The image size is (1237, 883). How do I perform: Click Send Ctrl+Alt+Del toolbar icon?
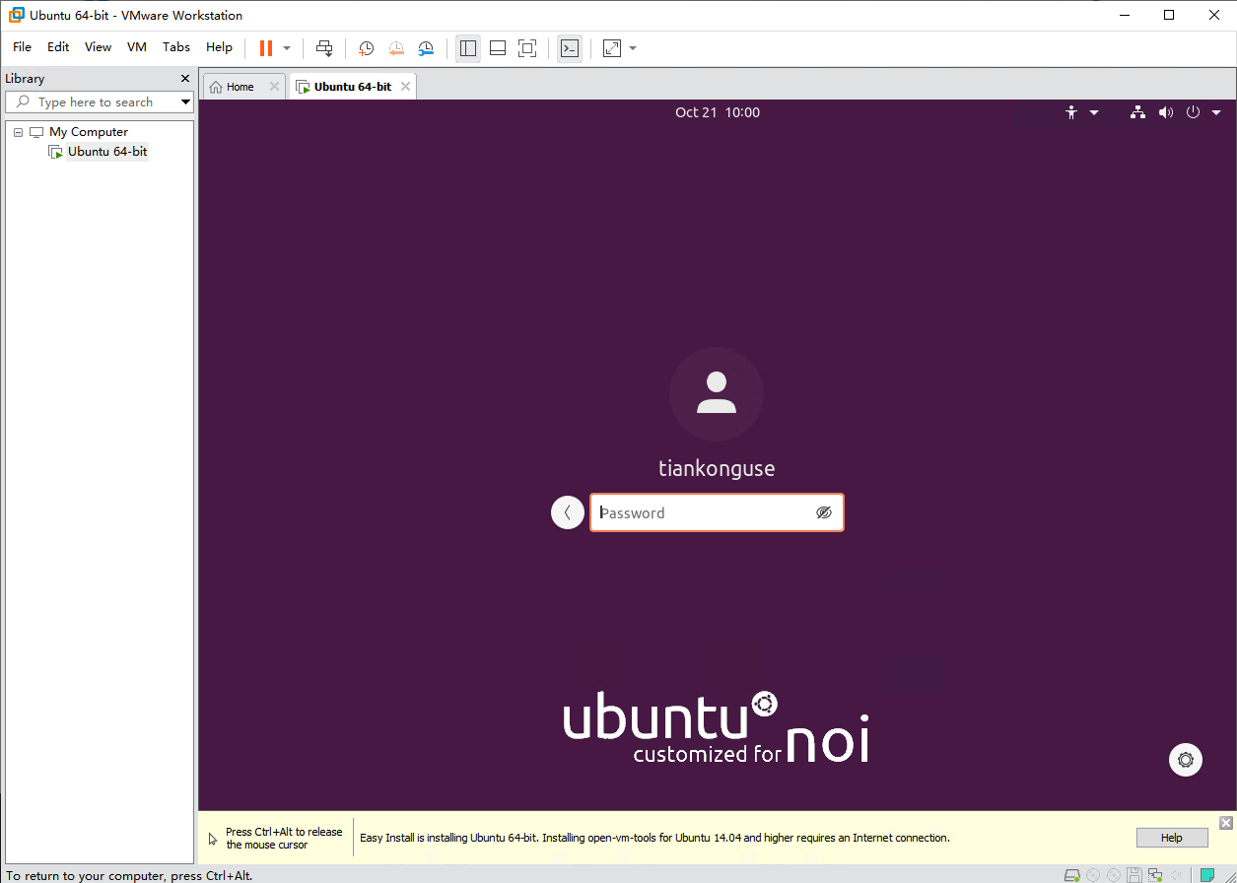click(324, 48)
